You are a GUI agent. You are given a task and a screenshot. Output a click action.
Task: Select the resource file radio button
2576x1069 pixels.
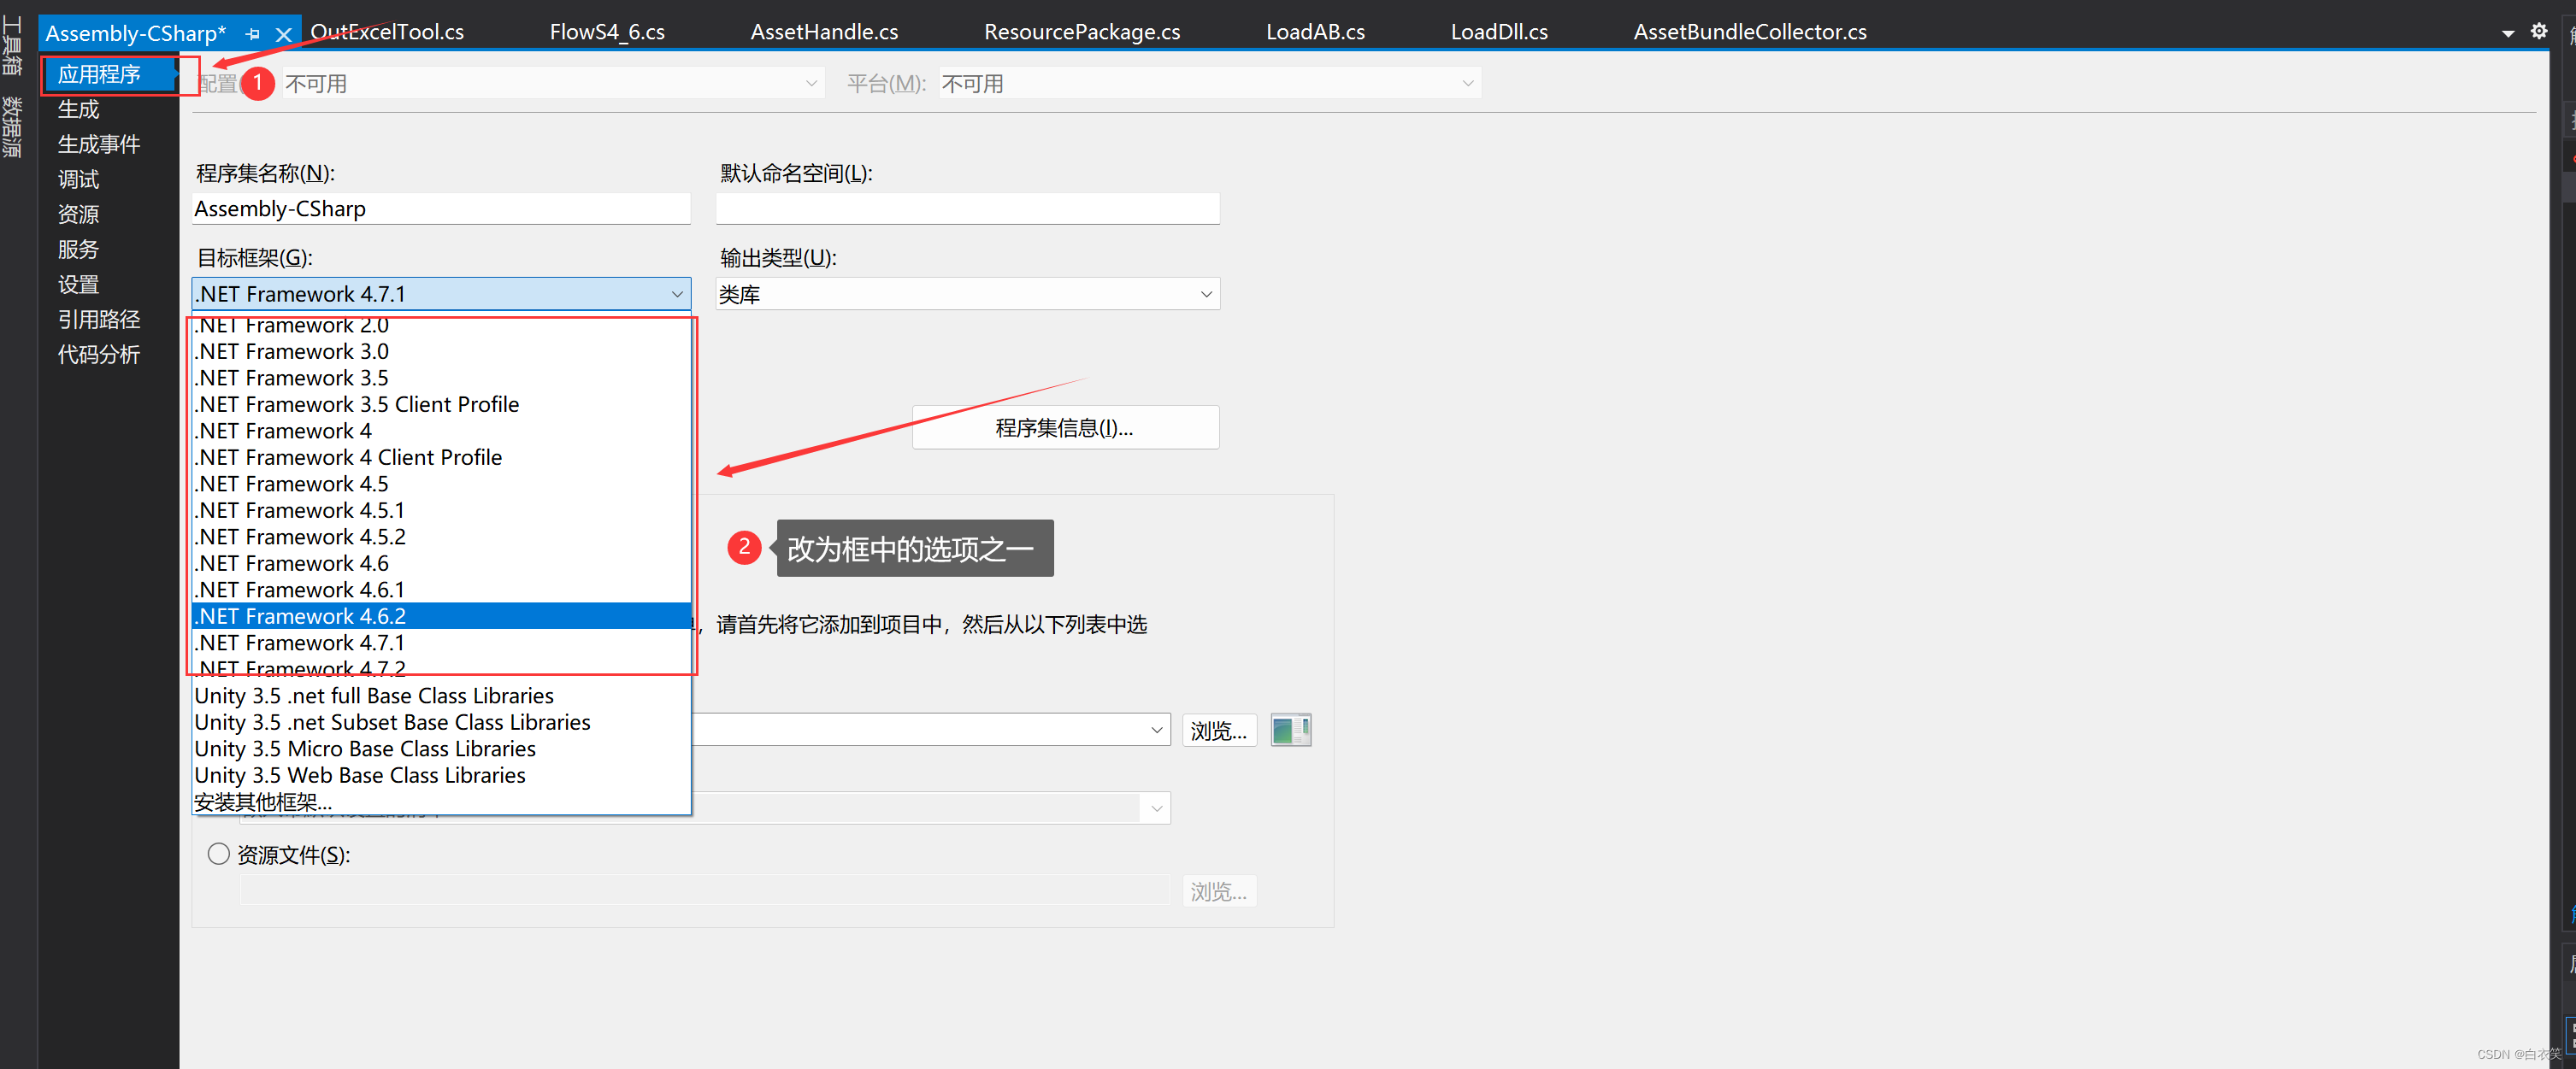pos(219,855)
